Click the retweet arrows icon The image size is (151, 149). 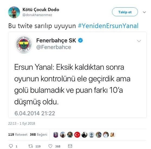coord(31,146)
